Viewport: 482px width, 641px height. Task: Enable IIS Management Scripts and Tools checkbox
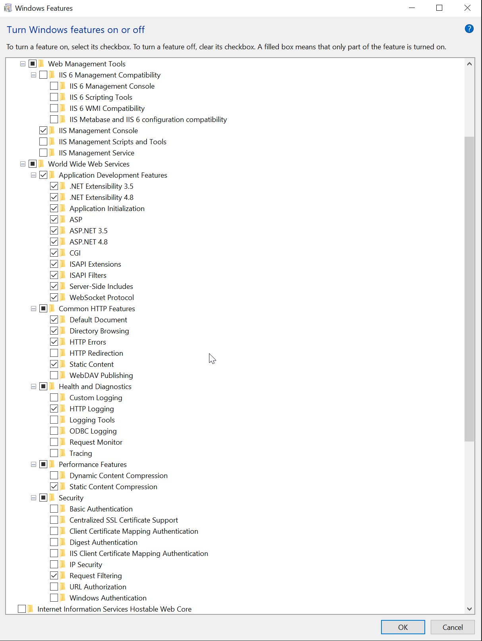(43, 141)
